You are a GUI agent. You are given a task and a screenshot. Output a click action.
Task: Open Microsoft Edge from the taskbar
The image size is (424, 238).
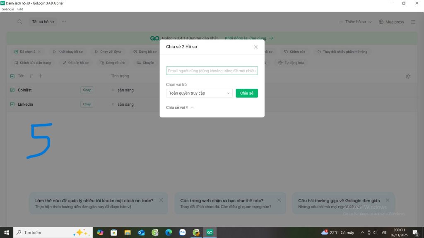[169, 233]
